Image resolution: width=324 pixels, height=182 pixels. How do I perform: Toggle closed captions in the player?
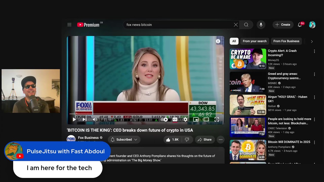pyautogui.click(x=175, y=120)
